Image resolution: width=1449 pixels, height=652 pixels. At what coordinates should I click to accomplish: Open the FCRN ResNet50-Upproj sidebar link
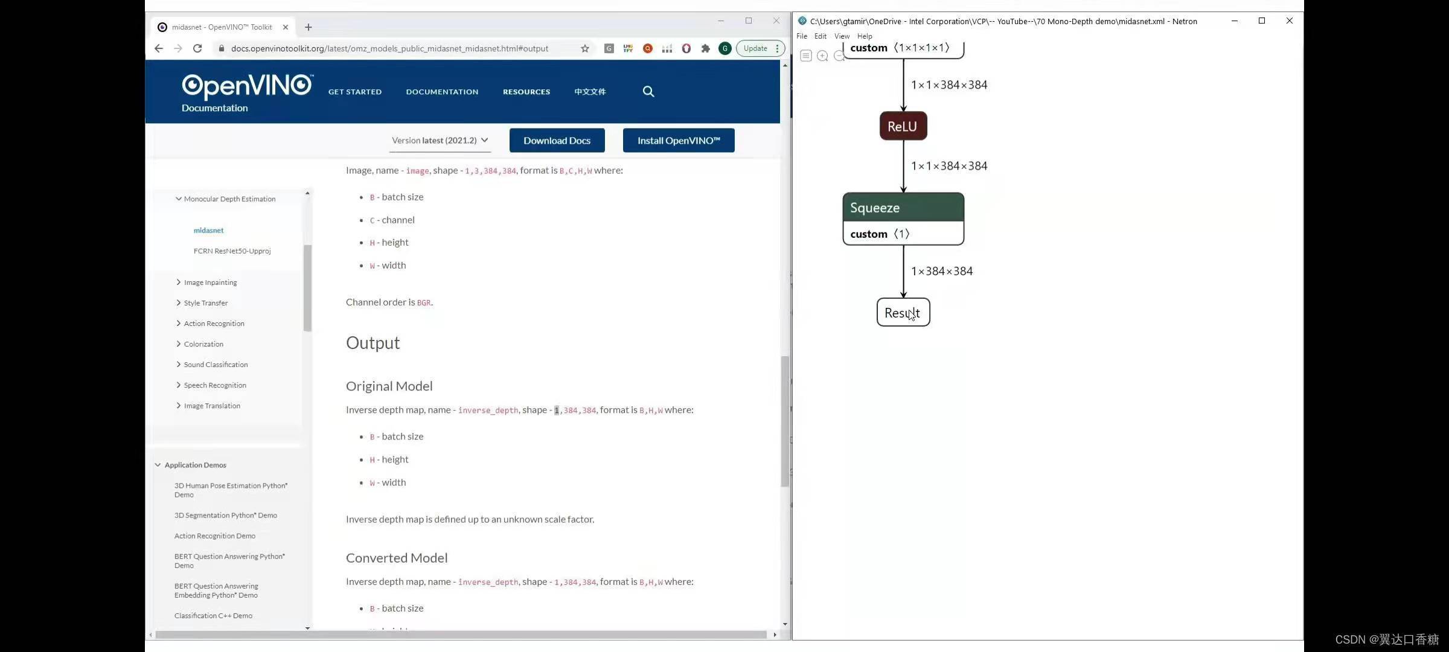pyautogui.click(x=232, y=251)
